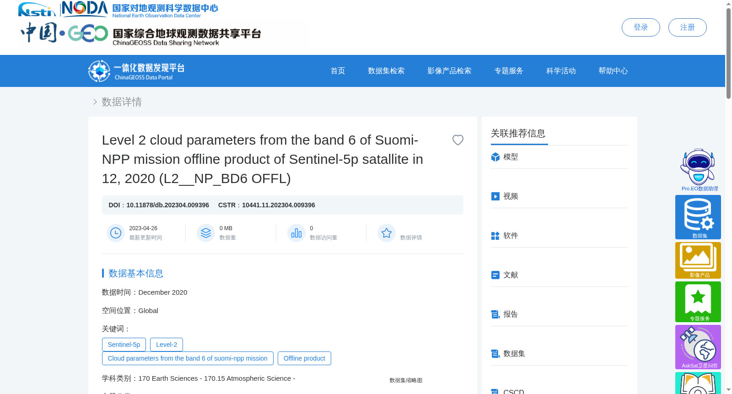
Task: Click the play icon next to 视频
Action: [495, 196]
